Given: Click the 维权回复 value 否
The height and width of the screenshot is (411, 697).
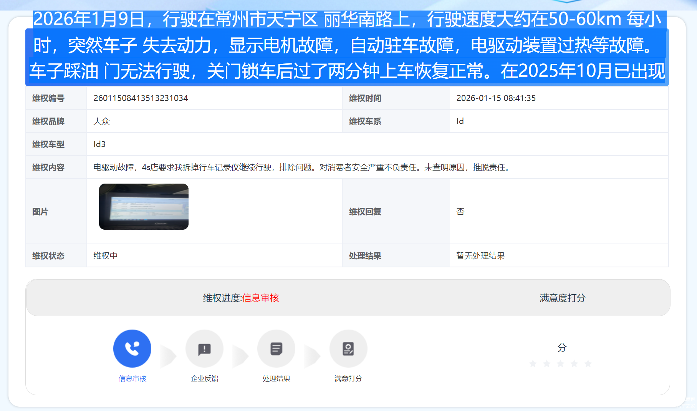Looking at the screenshot, I should tap(460, 211).
